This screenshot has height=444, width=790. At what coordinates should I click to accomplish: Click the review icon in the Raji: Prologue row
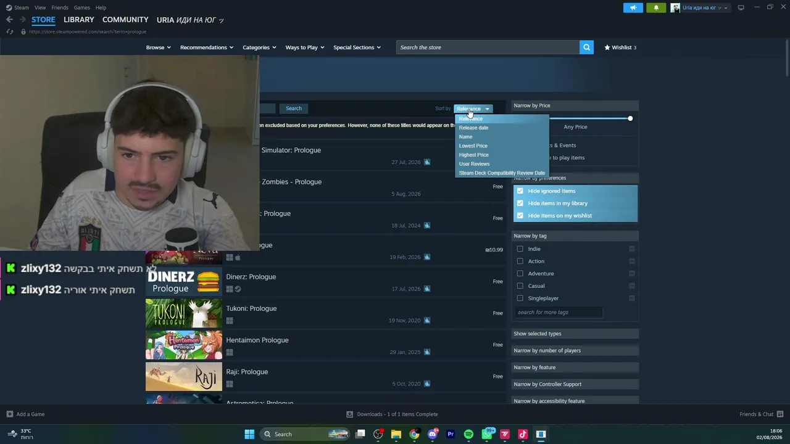coord(426,384)
